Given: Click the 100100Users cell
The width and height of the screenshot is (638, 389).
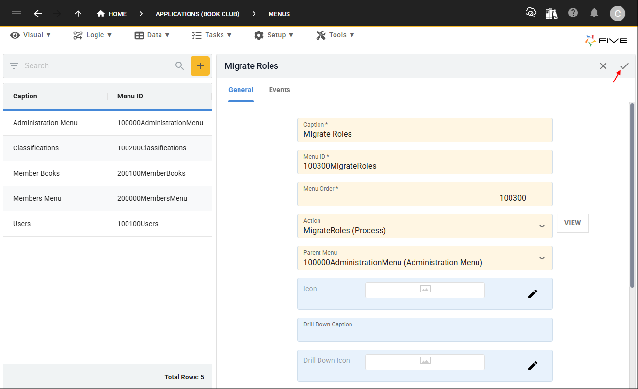Looking at the screenshot, I should (x=138, y=224).
